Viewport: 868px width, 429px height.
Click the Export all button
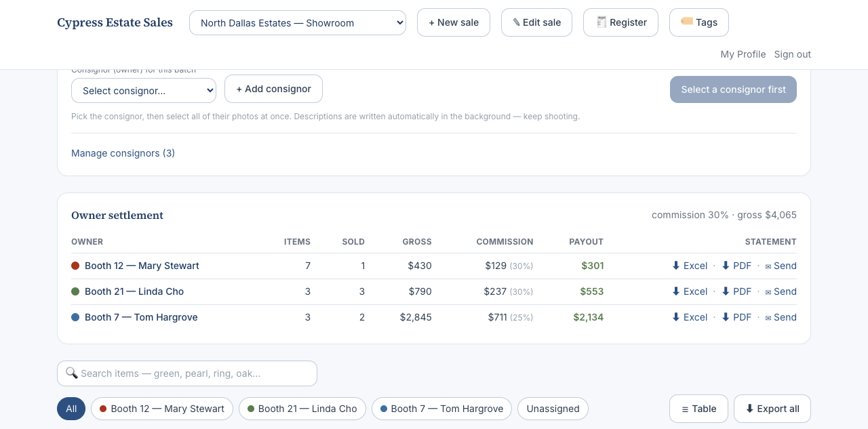(772, 409)
